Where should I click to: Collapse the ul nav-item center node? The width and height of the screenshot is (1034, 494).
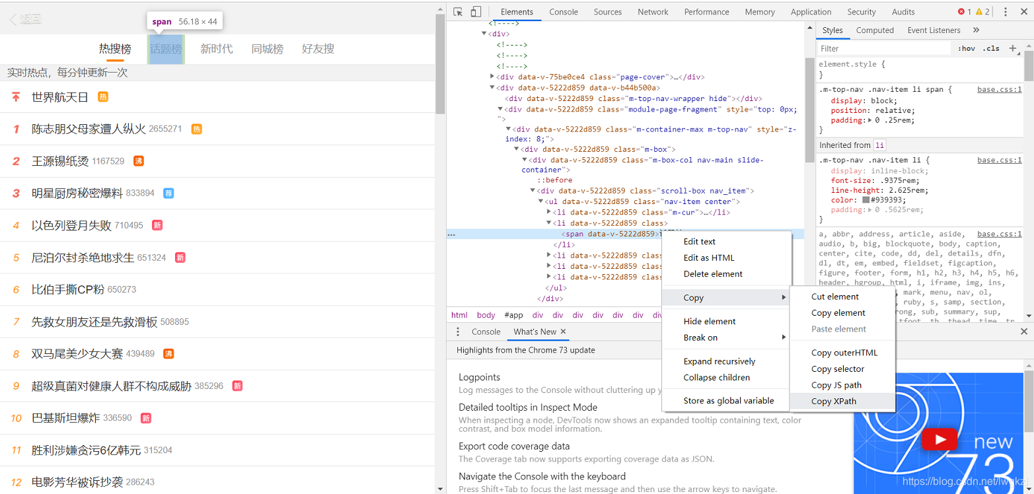540,201
